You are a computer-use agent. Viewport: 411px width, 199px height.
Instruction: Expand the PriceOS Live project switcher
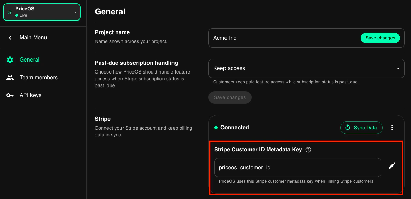point(42,12)
